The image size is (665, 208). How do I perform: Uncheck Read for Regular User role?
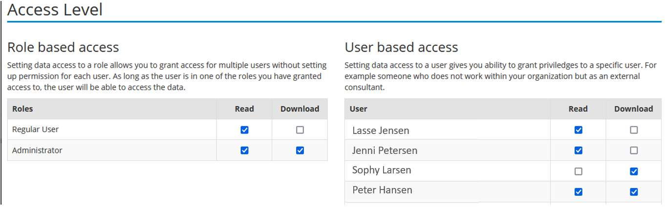(x=244, y=130)
